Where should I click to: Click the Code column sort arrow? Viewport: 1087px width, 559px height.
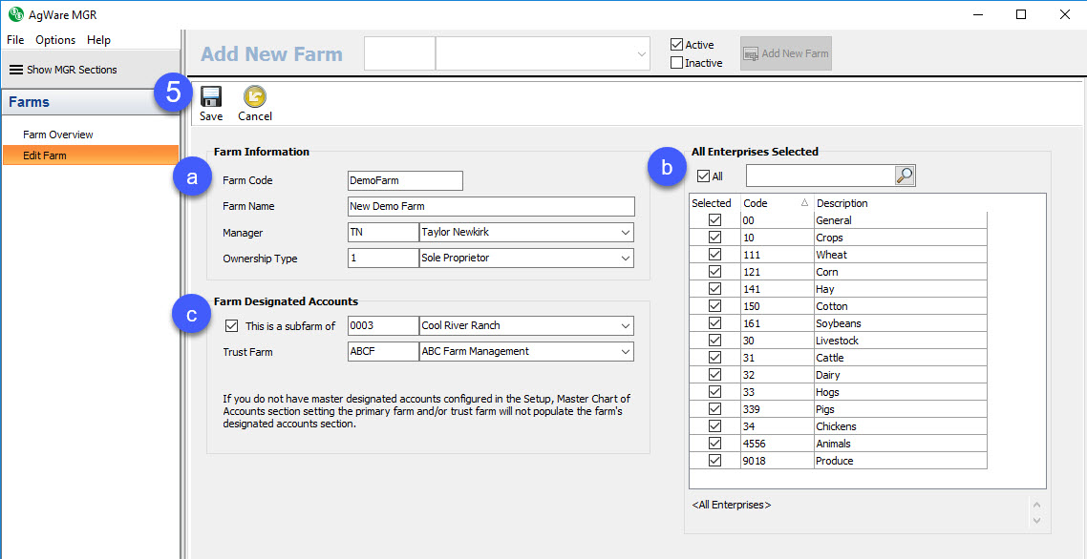(x=803, y=203)
